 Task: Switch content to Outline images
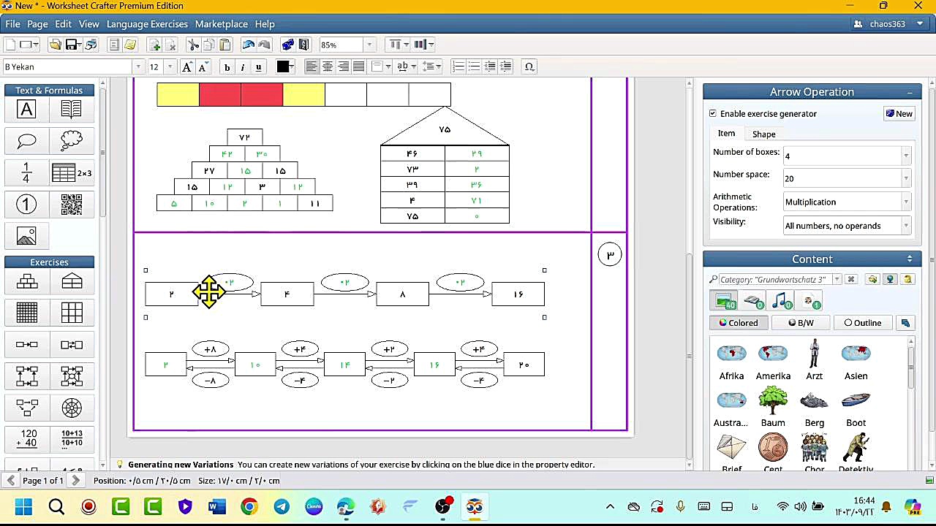tap(863, 323)
